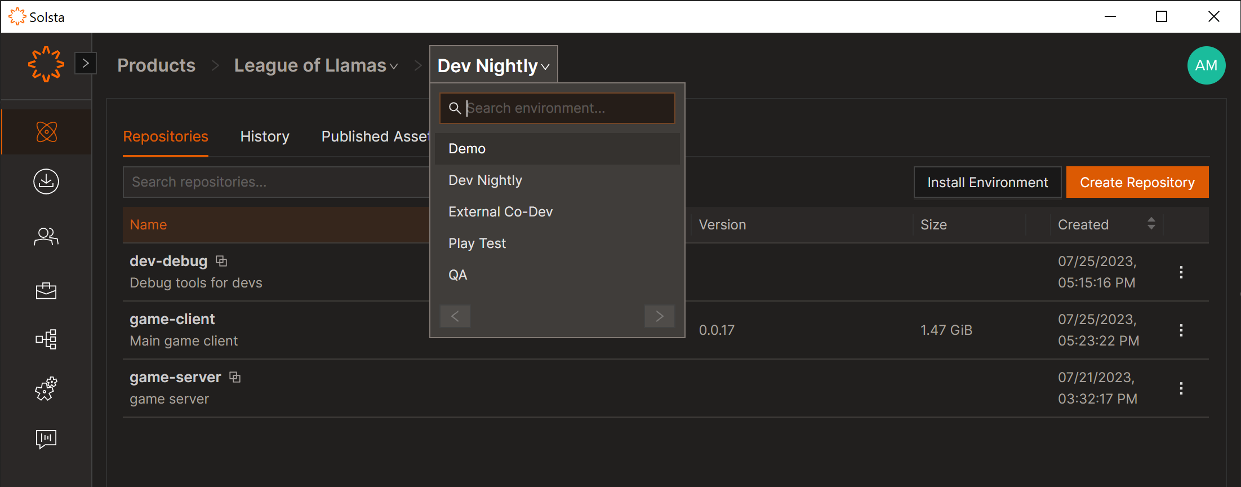Select Dev Nightly from environment list
1241x487 pixels.
[557, 180]
